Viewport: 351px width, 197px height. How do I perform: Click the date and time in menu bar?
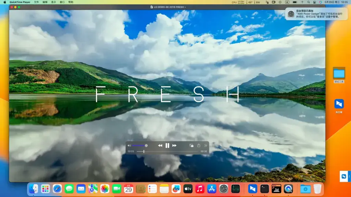click(336, 2)
